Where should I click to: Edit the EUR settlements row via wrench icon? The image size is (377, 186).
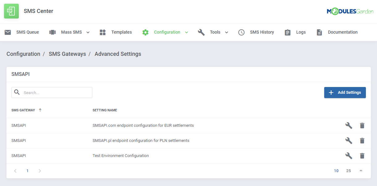[x=349, y=125]
